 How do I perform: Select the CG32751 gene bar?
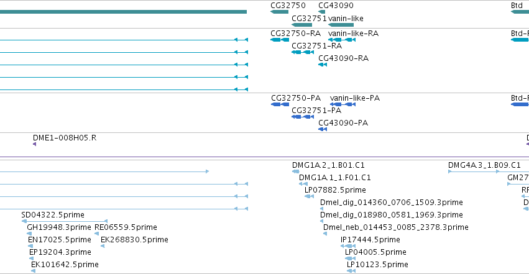[301, 25]
